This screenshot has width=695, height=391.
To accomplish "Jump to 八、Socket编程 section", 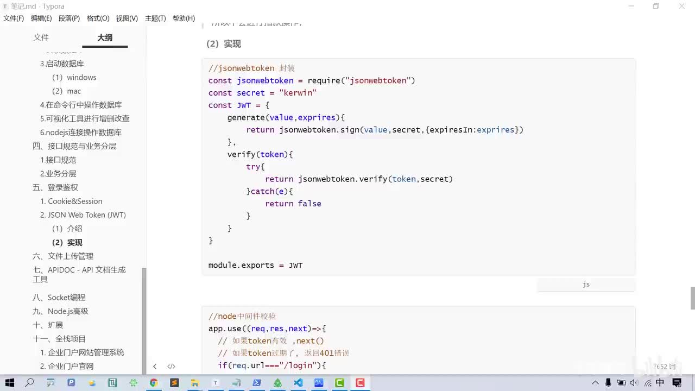I will tap(59, 298).
